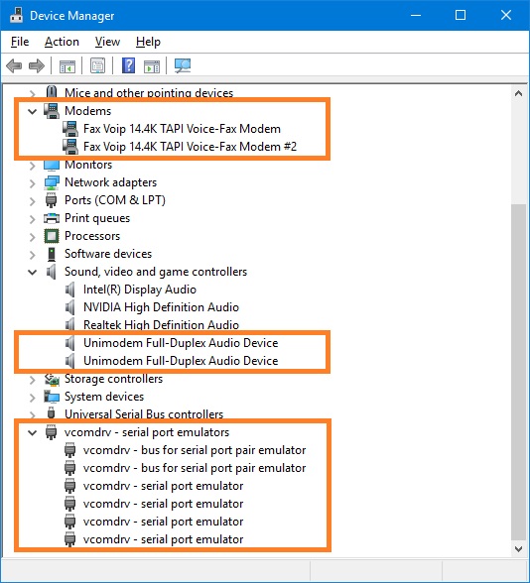Click the blue Help question mark icon
The image size is (530, 583).
(128, 65)
